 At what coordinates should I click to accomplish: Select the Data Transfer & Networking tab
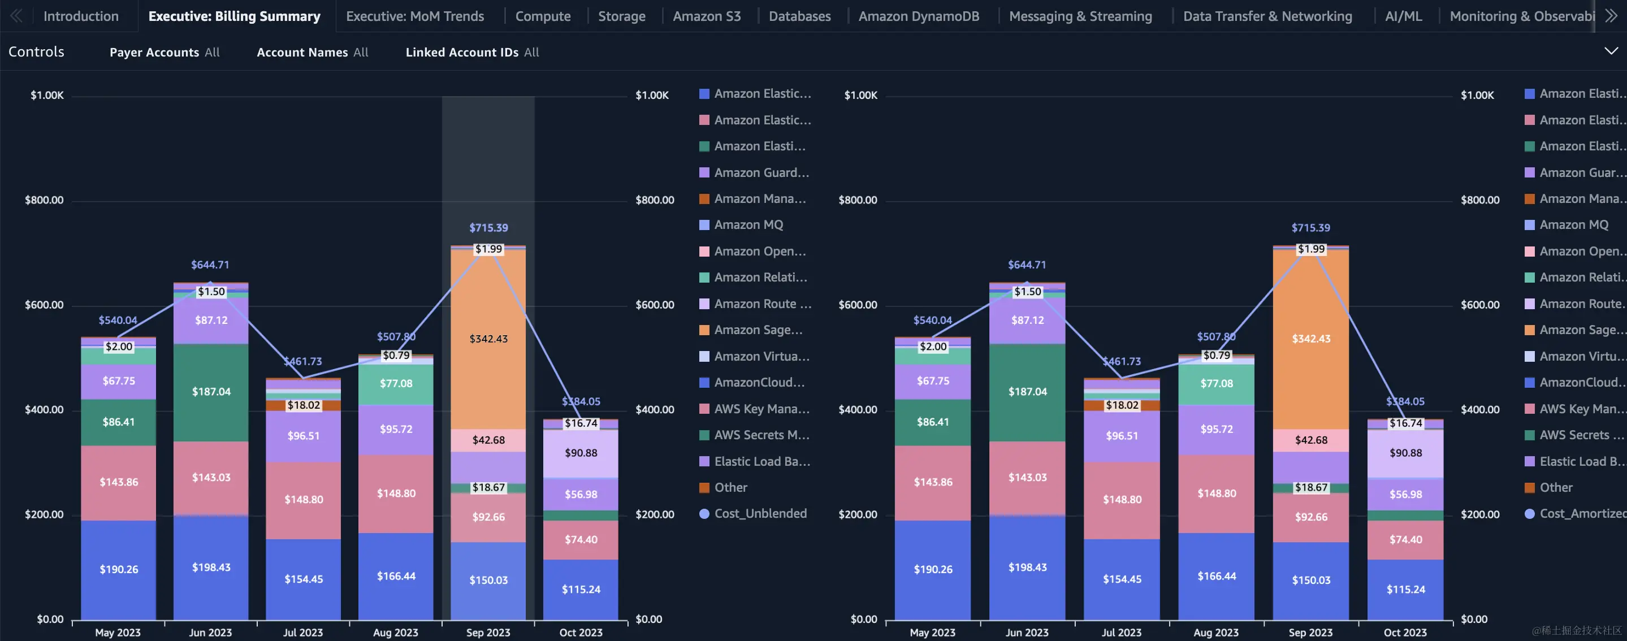[1267, 16]
